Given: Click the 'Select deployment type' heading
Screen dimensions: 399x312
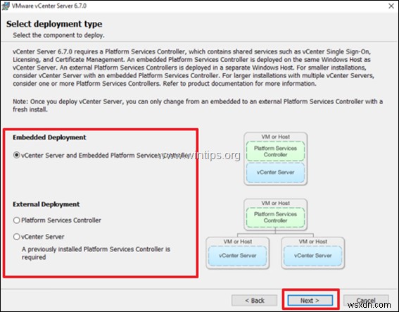Looking at the screenshot, I should 54,24.
